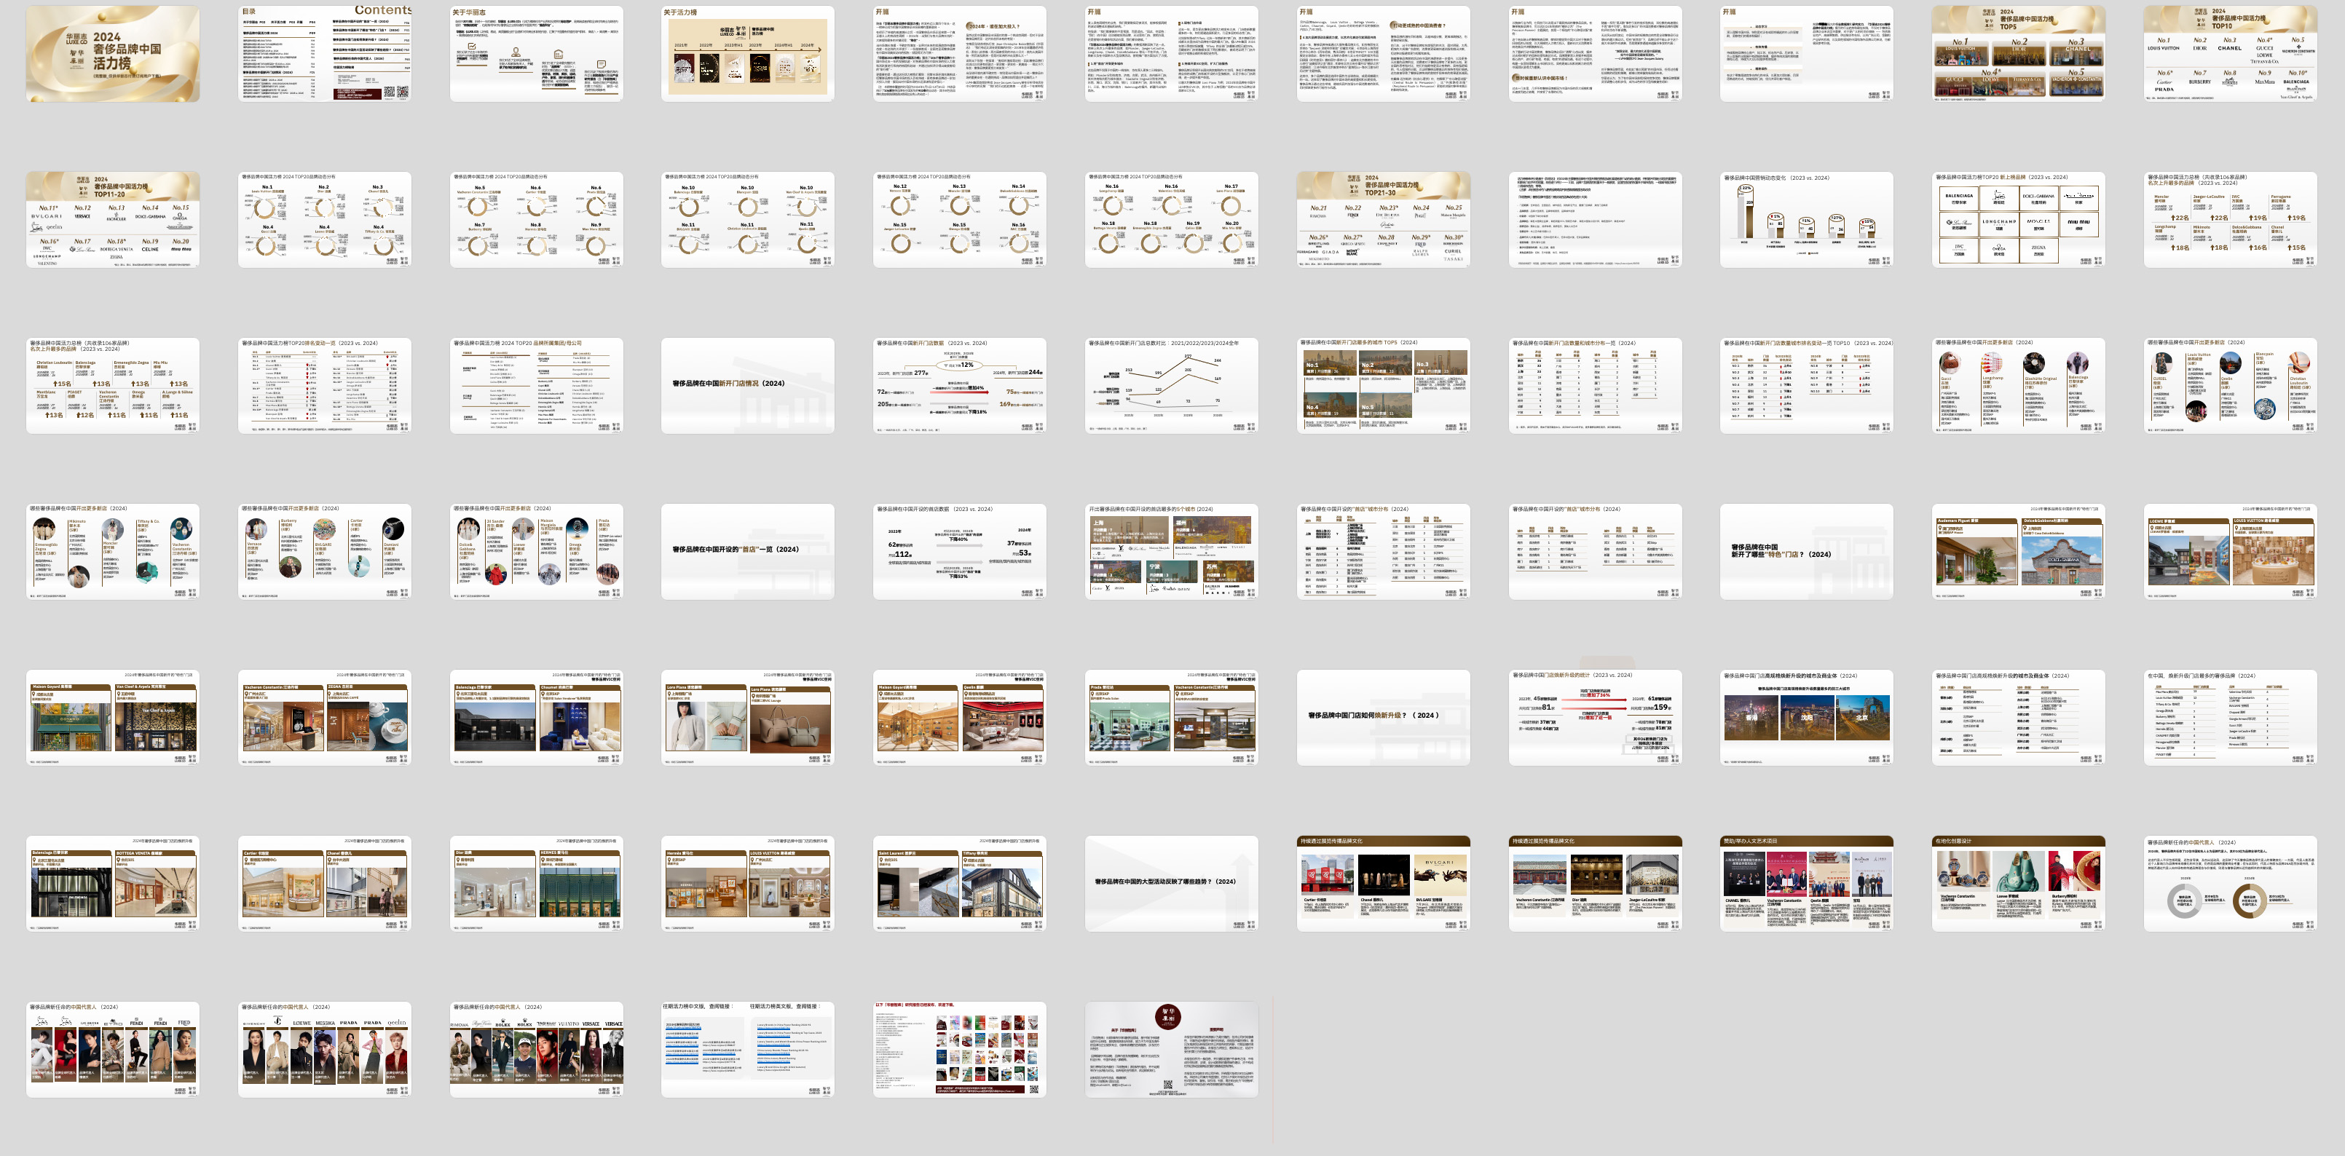Select the city TOP5 photos slide
The height and width of the screenshot is (1156, 2345).
pyautogui.click(x=1383, y=385)
